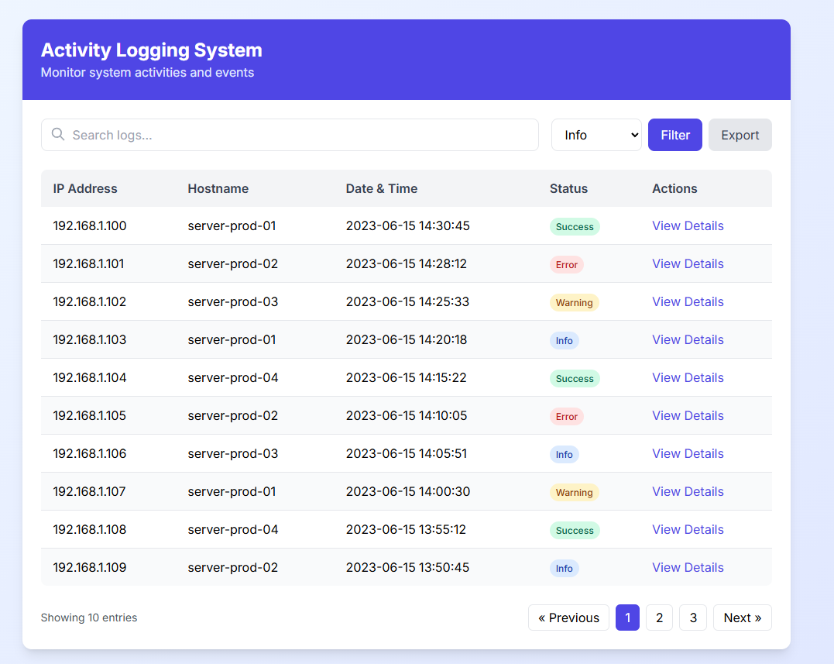This screenshot has height=664, width=834.
Task: Click the Actions column header
Action: pos(674,188)
